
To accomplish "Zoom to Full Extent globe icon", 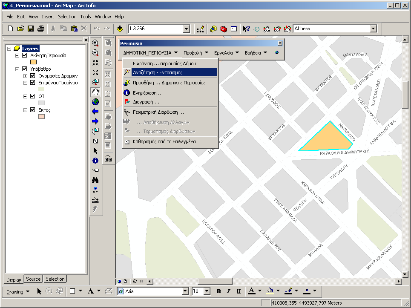I will [95, 102].
